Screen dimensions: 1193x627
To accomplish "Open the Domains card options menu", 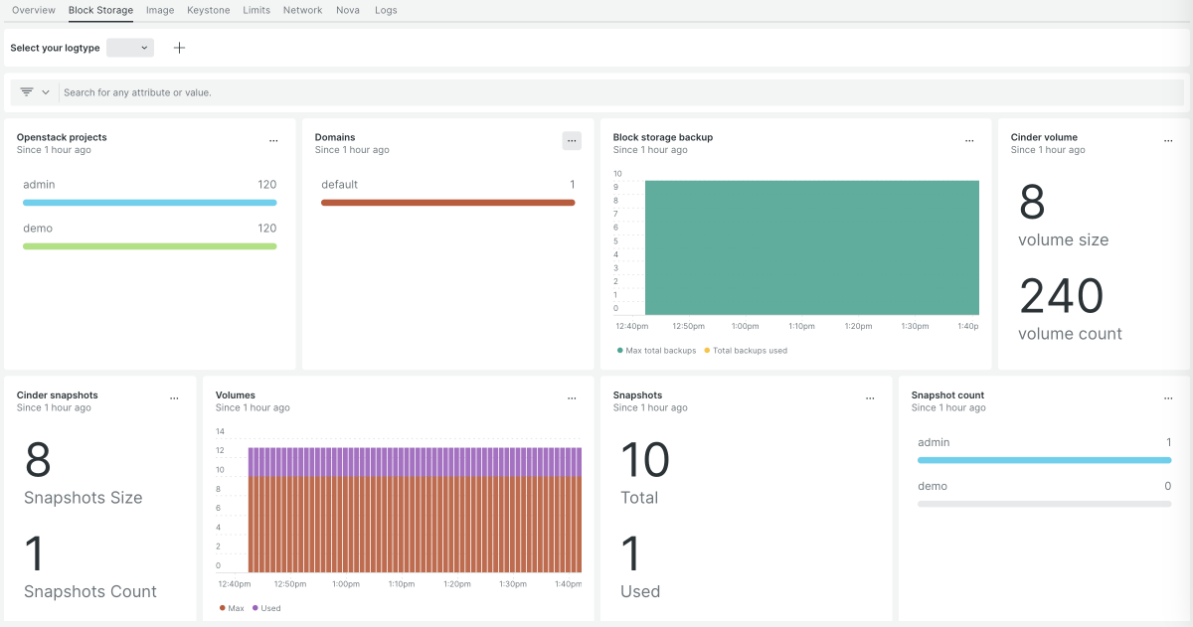I will tap(572, 140).
